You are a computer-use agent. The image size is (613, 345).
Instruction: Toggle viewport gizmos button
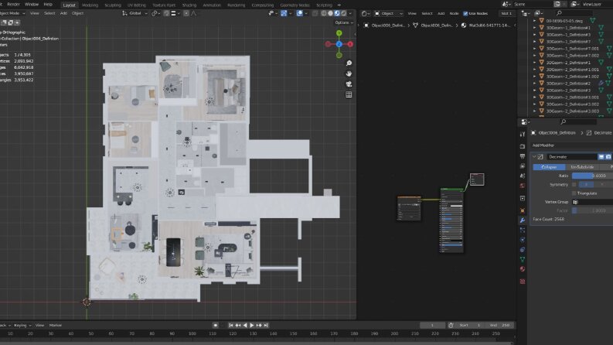pyautogui.click(x=284, y=13)
